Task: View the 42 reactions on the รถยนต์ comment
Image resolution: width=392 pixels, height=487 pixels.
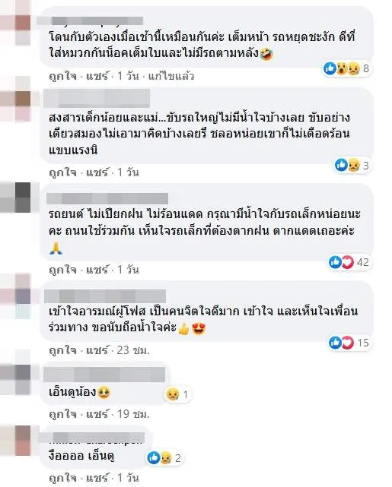Action: click(349, 262)
